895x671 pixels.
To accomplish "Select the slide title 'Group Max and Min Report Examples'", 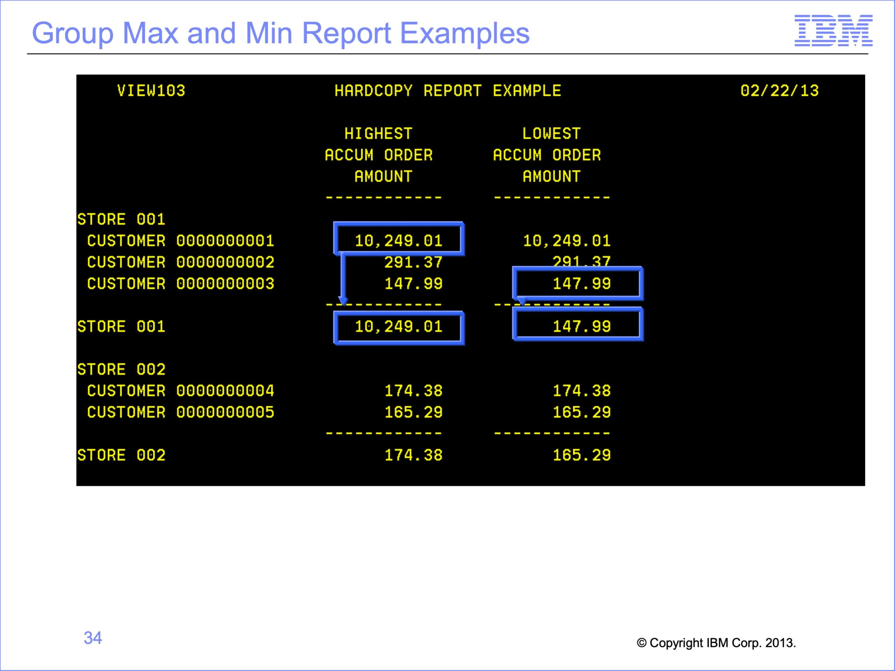I will tap(281, 33).
